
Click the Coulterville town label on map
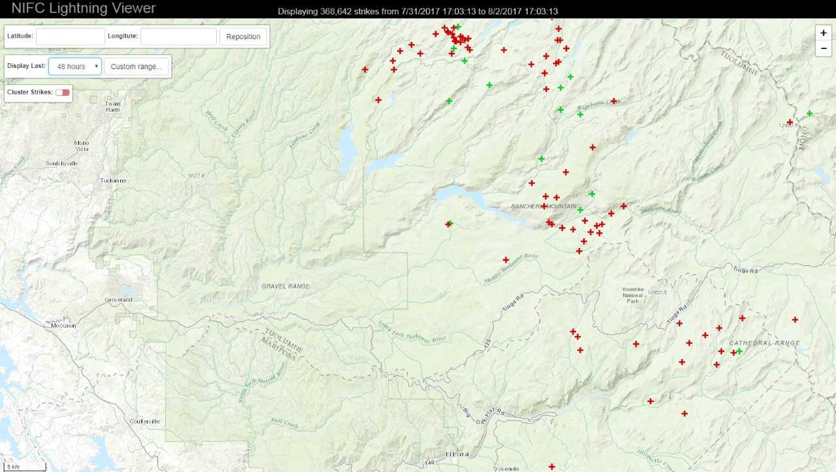[x=144, y=421]
